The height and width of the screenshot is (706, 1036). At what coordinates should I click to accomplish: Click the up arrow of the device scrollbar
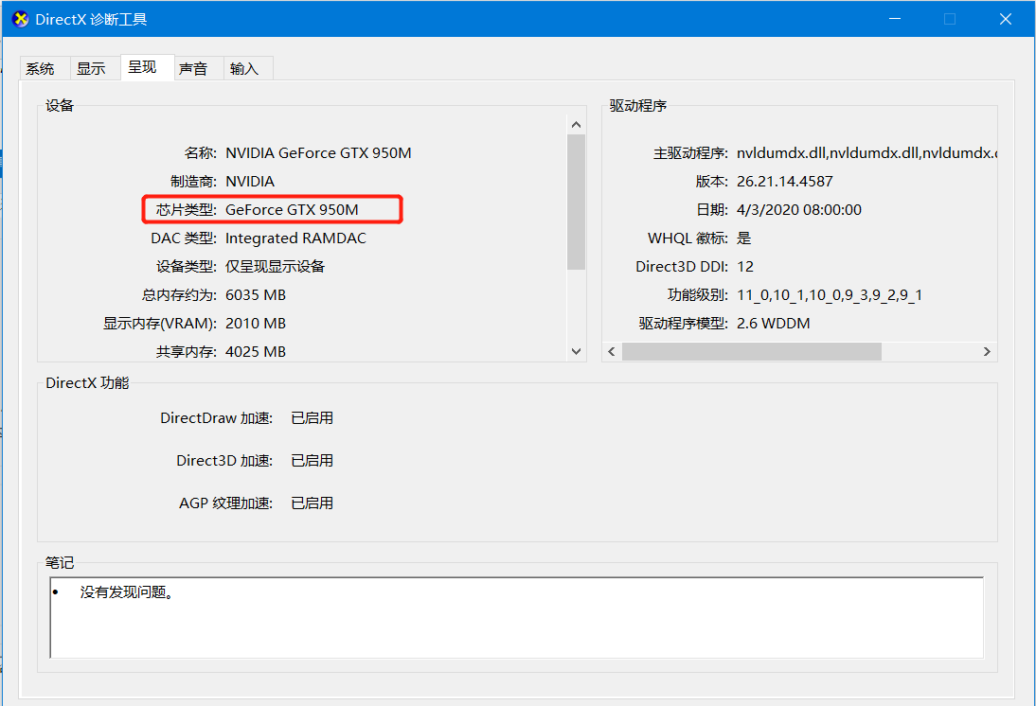(x=576, y=122)
